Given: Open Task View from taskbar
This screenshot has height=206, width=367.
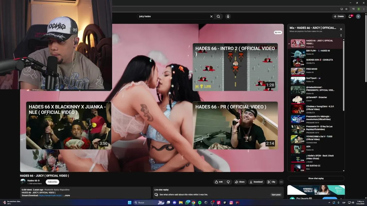Looking at the screenshot, I should 168,203.
